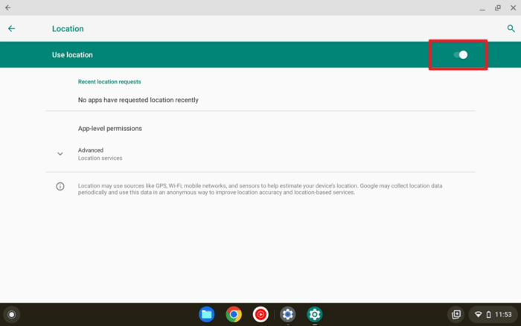Click the Wi-Fi status icon
This screenshot has height=326, width=521.
[478, 314]
